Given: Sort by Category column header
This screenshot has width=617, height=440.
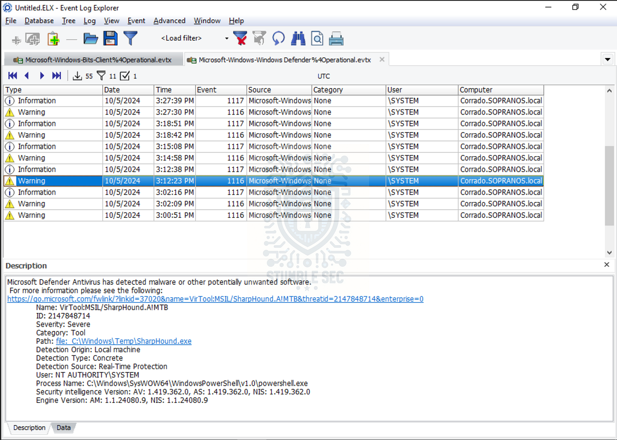Looking at the screenshot, I should pos(349,90).
